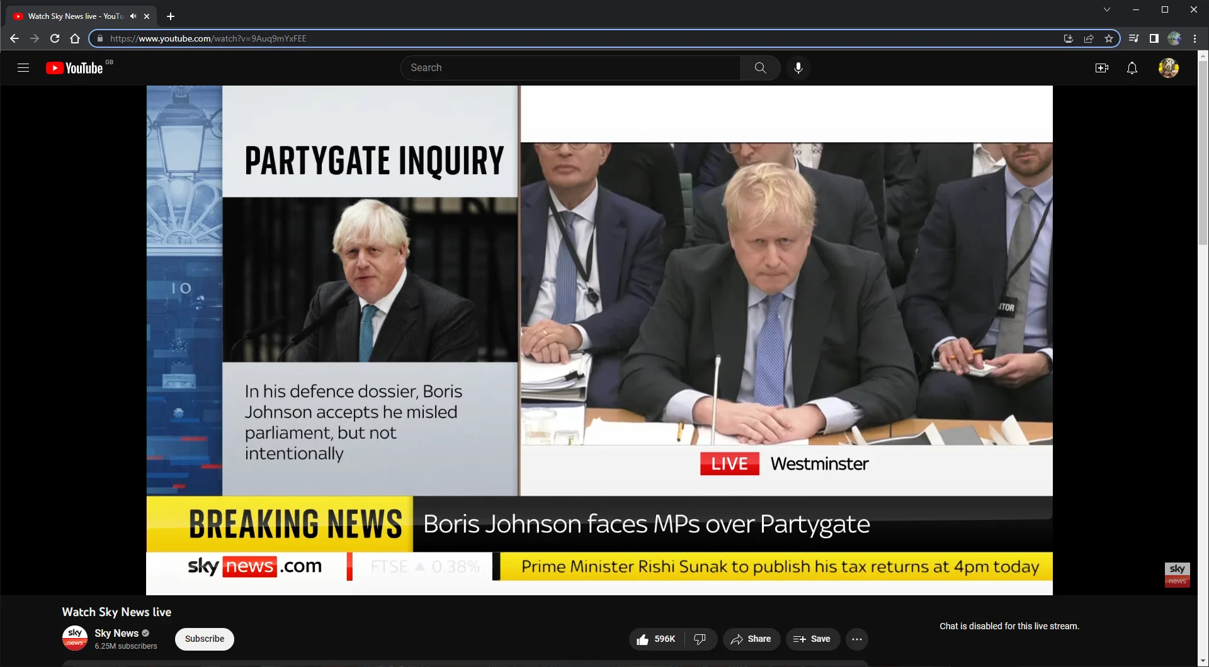The image size is (1209, 667).
Task: Start voice search with the microphone
Action: (798, 68)
